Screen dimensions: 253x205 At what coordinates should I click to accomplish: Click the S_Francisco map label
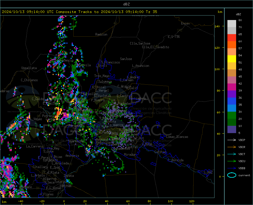pyautogui.click(x=110, y=62)
